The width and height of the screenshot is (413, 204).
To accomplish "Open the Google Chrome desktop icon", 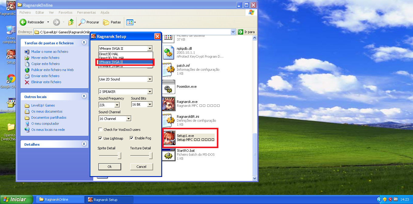I will 11,79.
